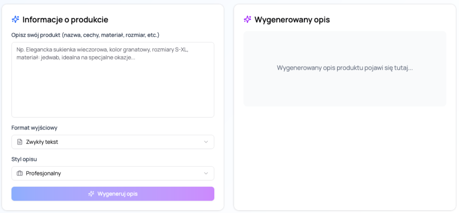Expand the Styl opisu chevron arrow

(206, 173)
